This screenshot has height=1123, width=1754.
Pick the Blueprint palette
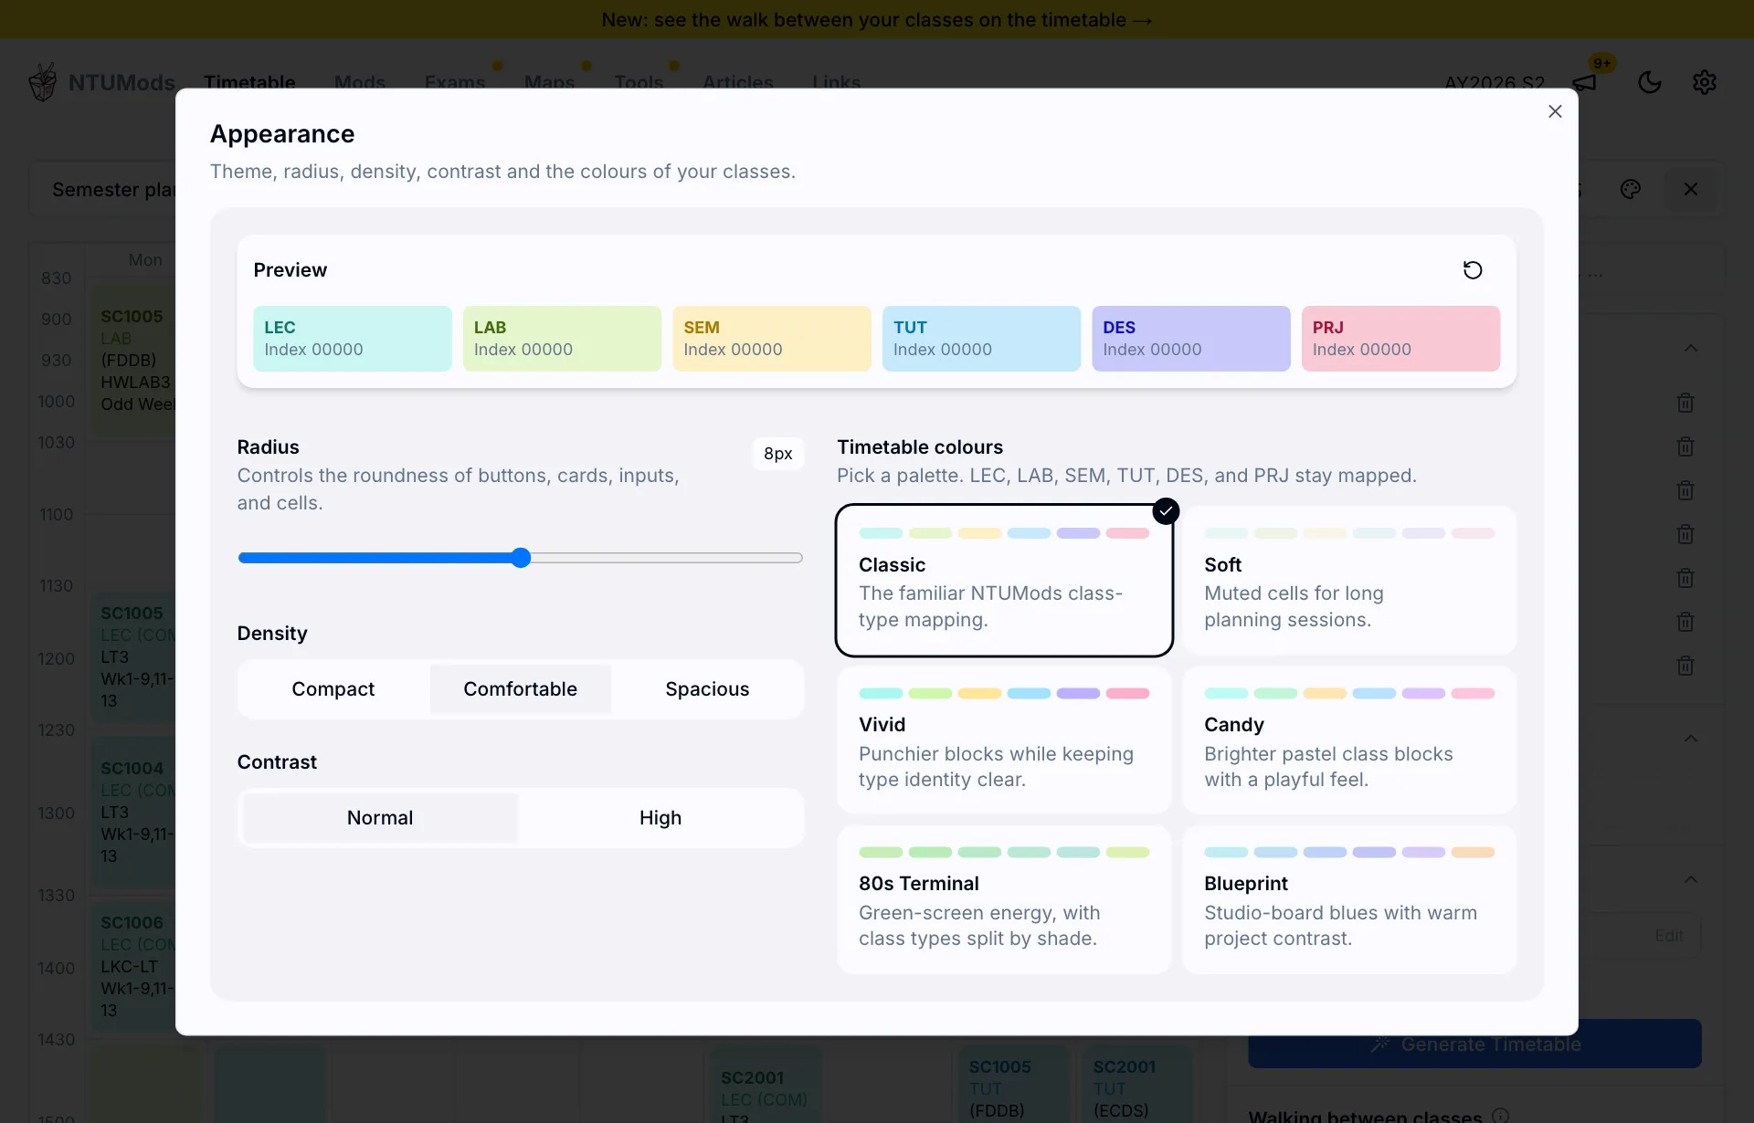pos(1349,899)
